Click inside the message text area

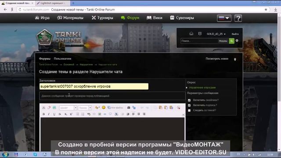(x=112, y=134)
